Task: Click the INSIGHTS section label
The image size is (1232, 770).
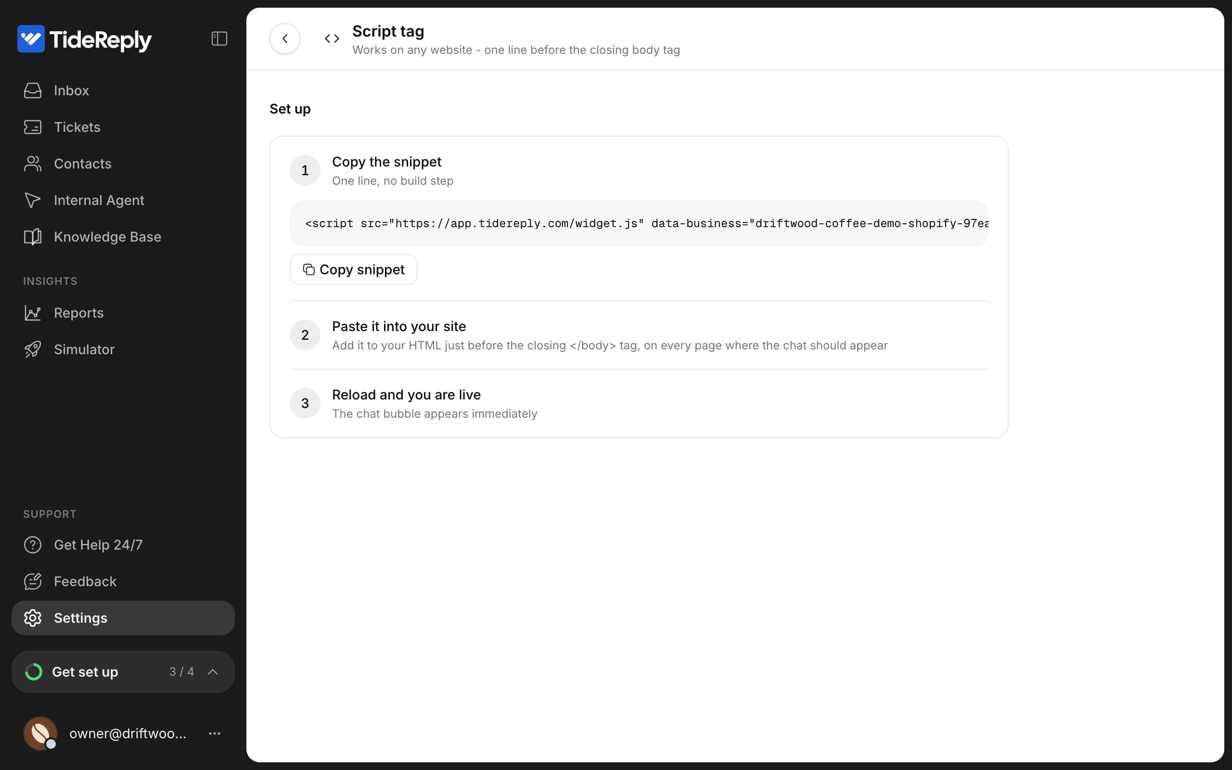Action: tap(50, 281)
